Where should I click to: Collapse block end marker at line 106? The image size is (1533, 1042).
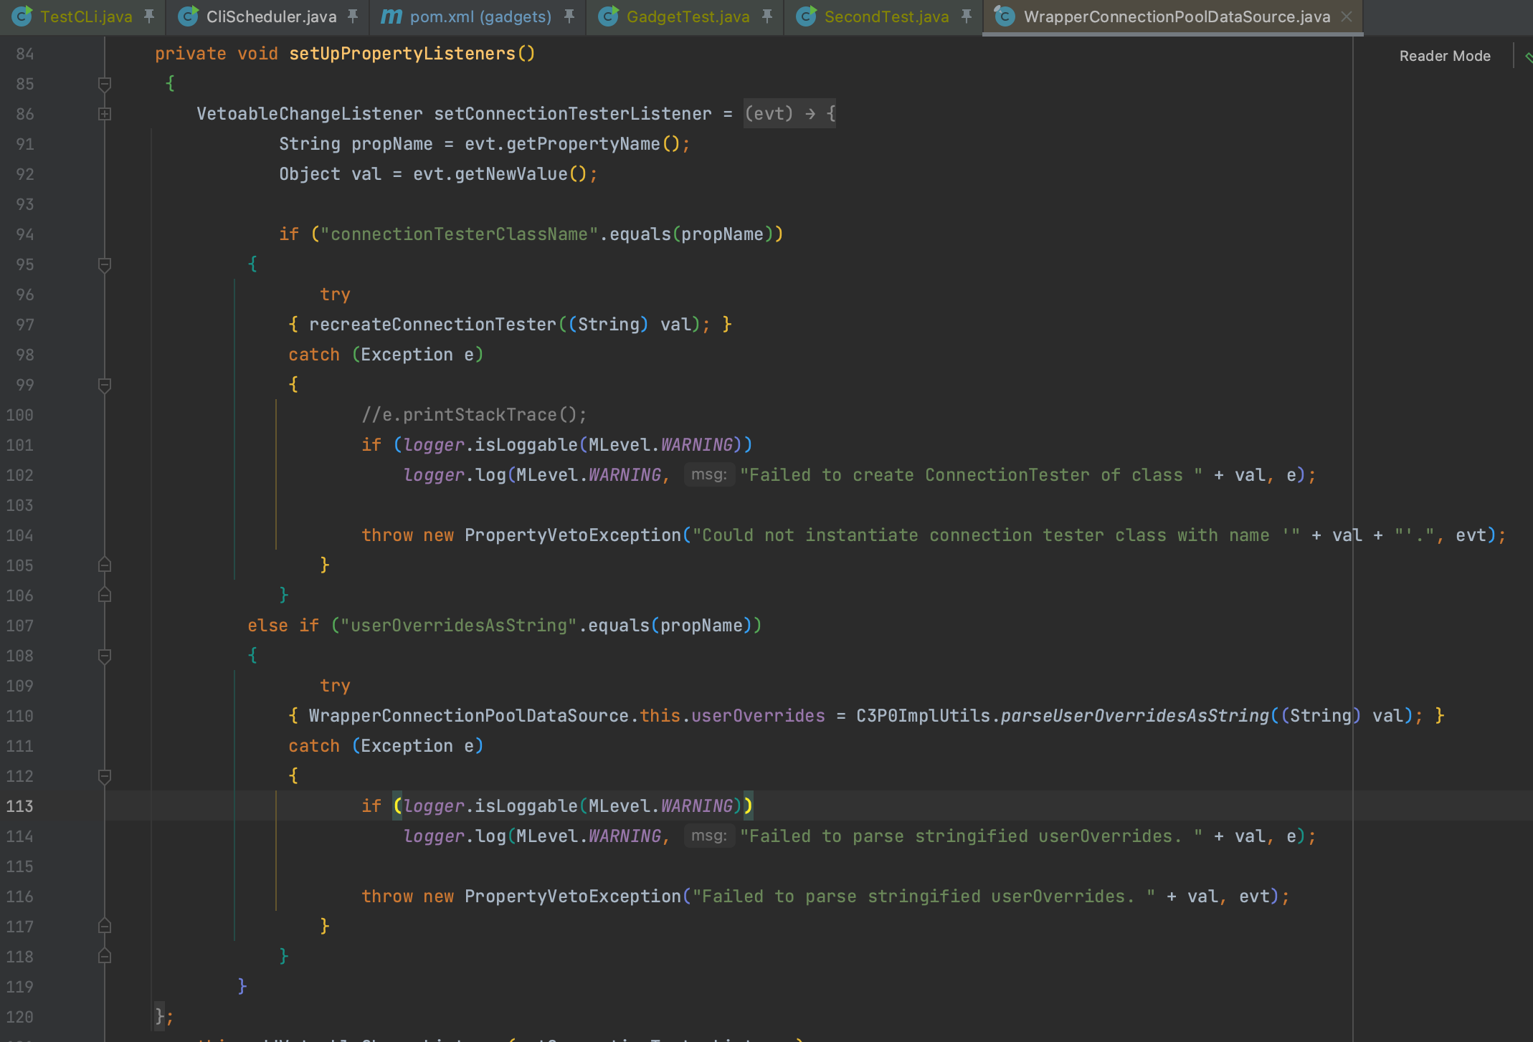click(105, 596)
